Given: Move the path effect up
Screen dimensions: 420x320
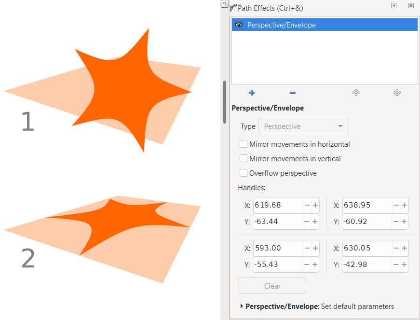Looking at the screenshot, I should click(x=356, y=93).
